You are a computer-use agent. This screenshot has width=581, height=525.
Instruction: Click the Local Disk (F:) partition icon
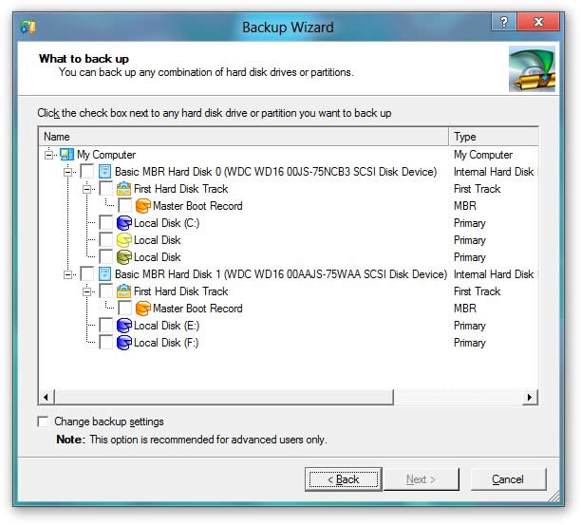point(123,343)
